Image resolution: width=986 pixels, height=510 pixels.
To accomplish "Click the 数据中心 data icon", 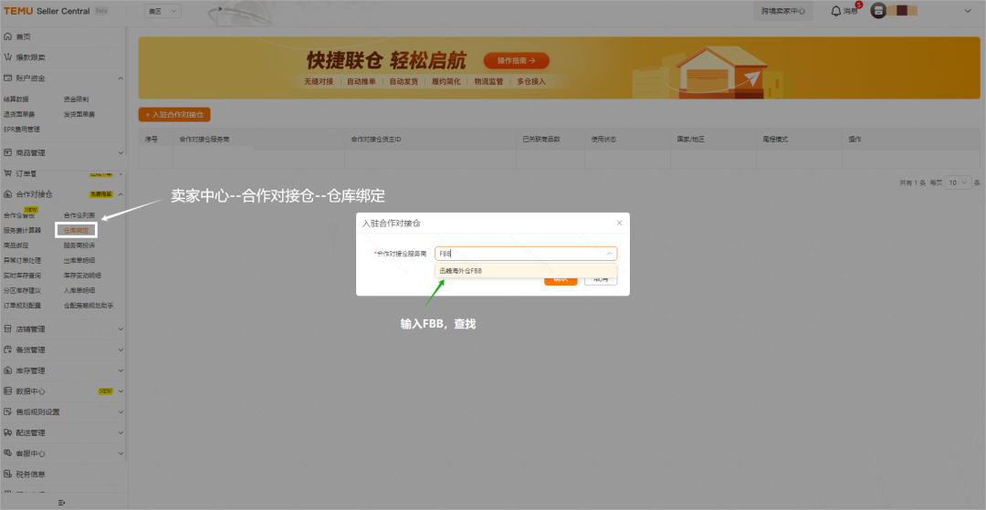I will click(8, 390).
